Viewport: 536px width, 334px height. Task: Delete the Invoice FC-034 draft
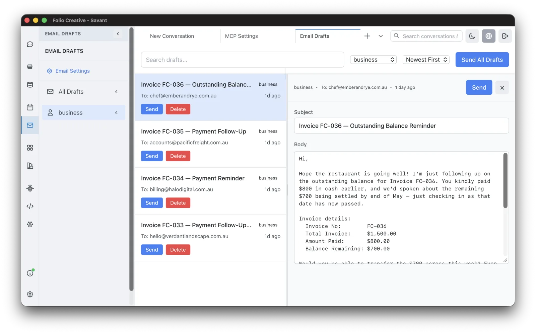tap(178, 203)
